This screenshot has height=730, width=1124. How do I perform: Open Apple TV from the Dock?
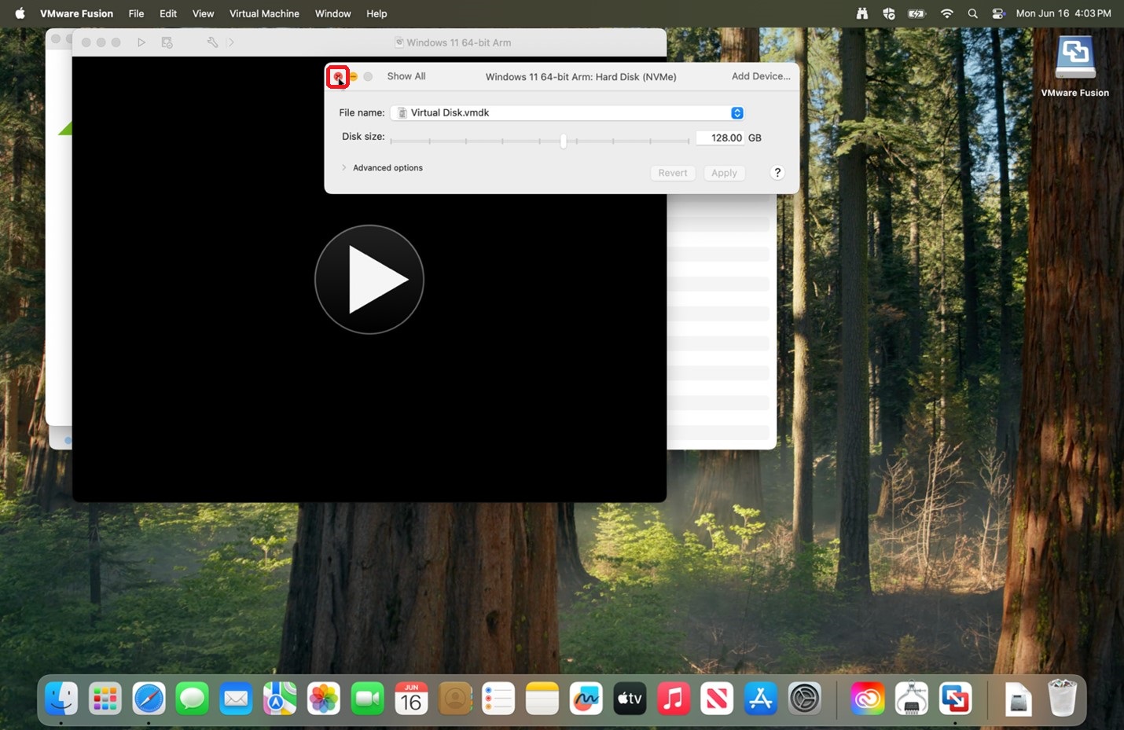[630, 698]
